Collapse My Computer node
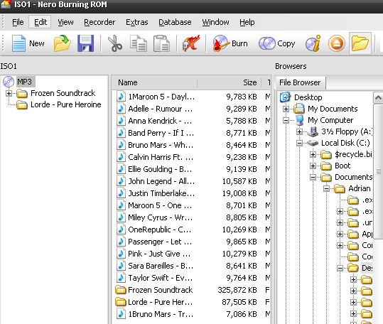This screenshot has height=324, width=383. coord(286,120)
